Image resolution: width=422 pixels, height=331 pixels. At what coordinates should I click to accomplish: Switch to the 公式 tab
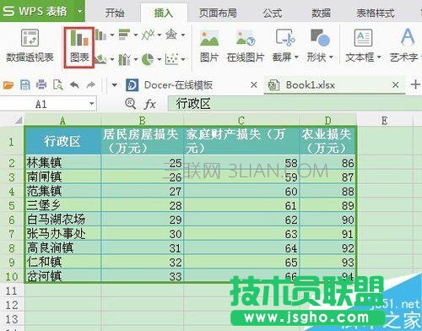pyautogui.click(x=273, y=13)
